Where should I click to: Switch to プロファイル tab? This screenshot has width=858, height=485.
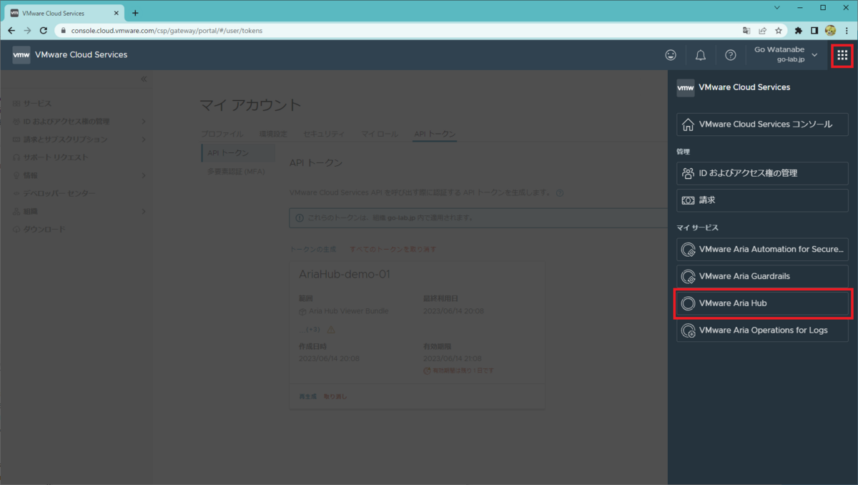pos(222,134)
